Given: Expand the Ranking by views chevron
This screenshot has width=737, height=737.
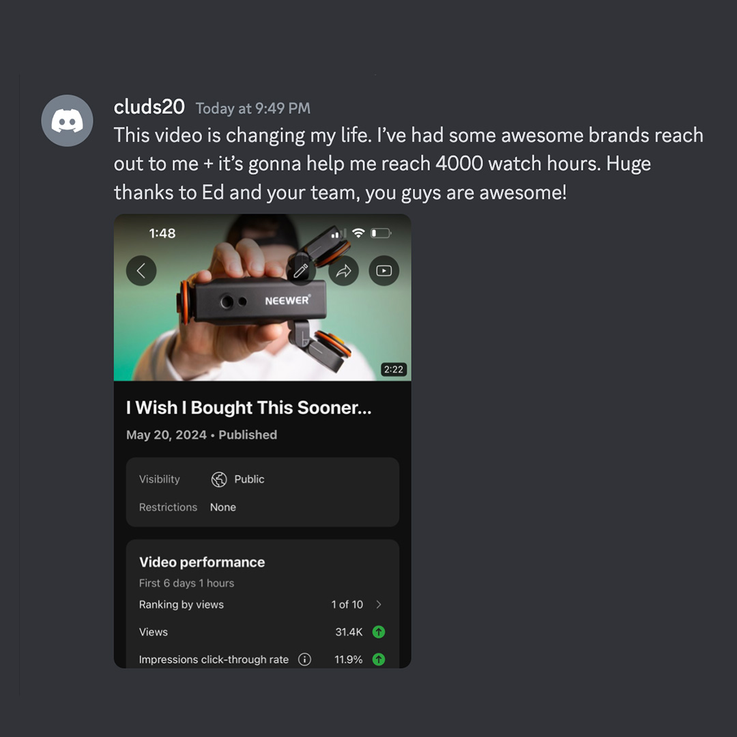Looking at the screenshot, I should tap(379, 605).
